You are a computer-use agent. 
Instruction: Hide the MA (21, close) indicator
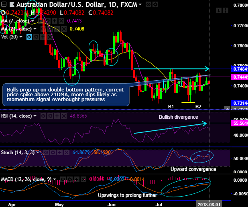point(43,29)
